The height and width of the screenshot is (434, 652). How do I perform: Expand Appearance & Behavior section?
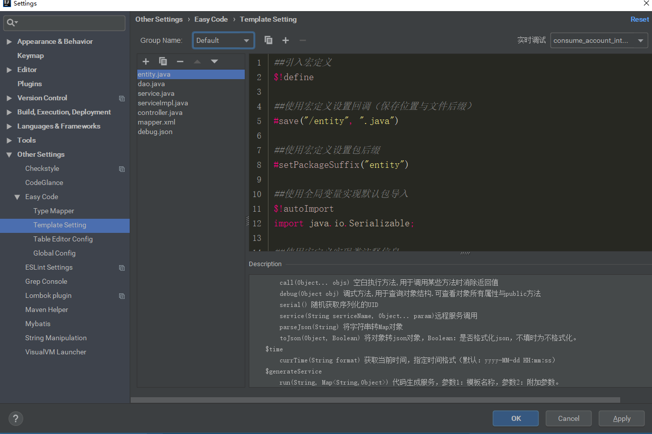click(x=9, y=42)
